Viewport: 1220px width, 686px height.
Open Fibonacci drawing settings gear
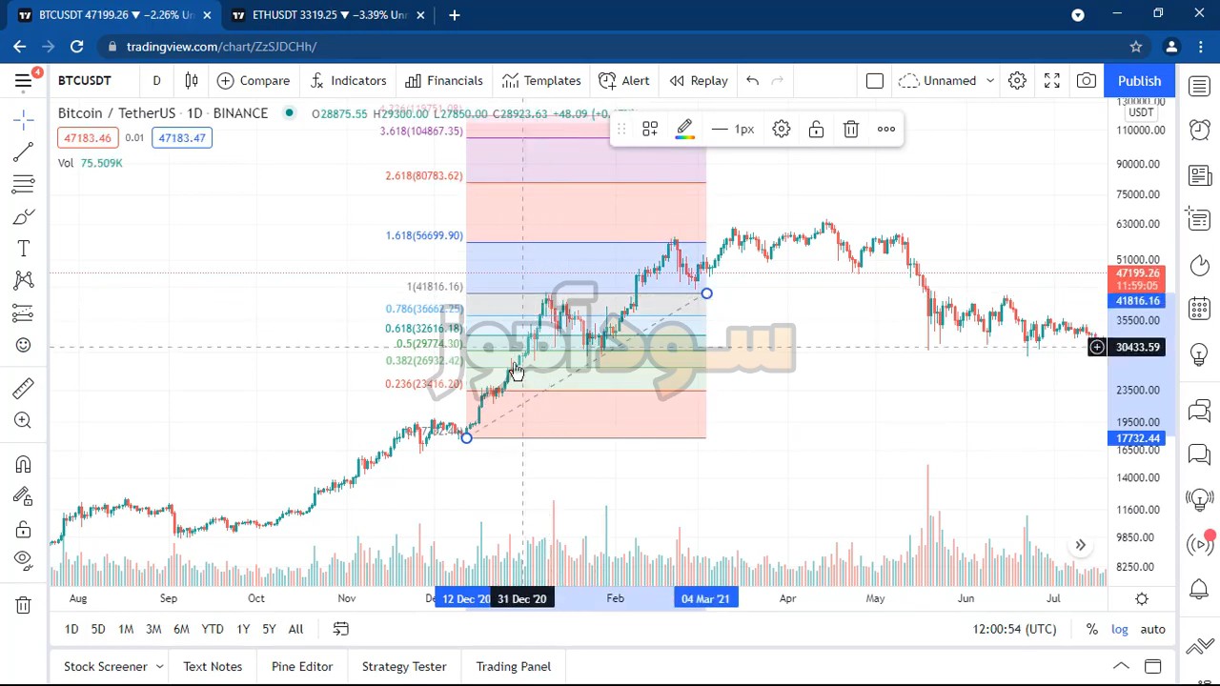[x=782, y=130]
